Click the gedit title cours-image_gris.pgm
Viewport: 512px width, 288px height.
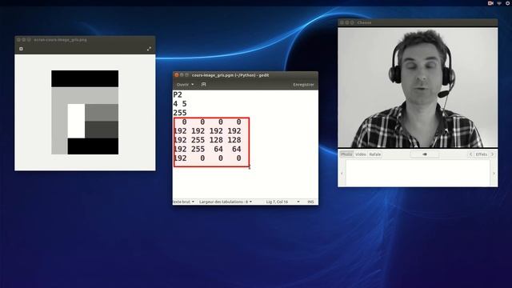point(230,75)
